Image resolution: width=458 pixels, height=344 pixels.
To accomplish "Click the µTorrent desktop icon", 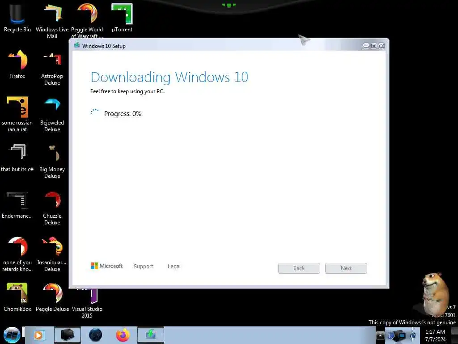I will coord(122,17).
